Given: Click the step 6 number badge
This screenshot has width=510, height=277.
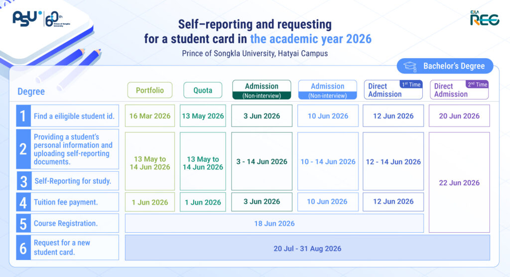Looking at the screenshot, I should pos(23,247).
